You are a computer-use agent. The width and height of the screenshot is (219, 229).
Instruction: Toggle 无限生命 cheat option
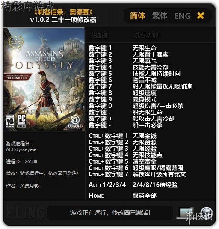[x=145, y=48]
